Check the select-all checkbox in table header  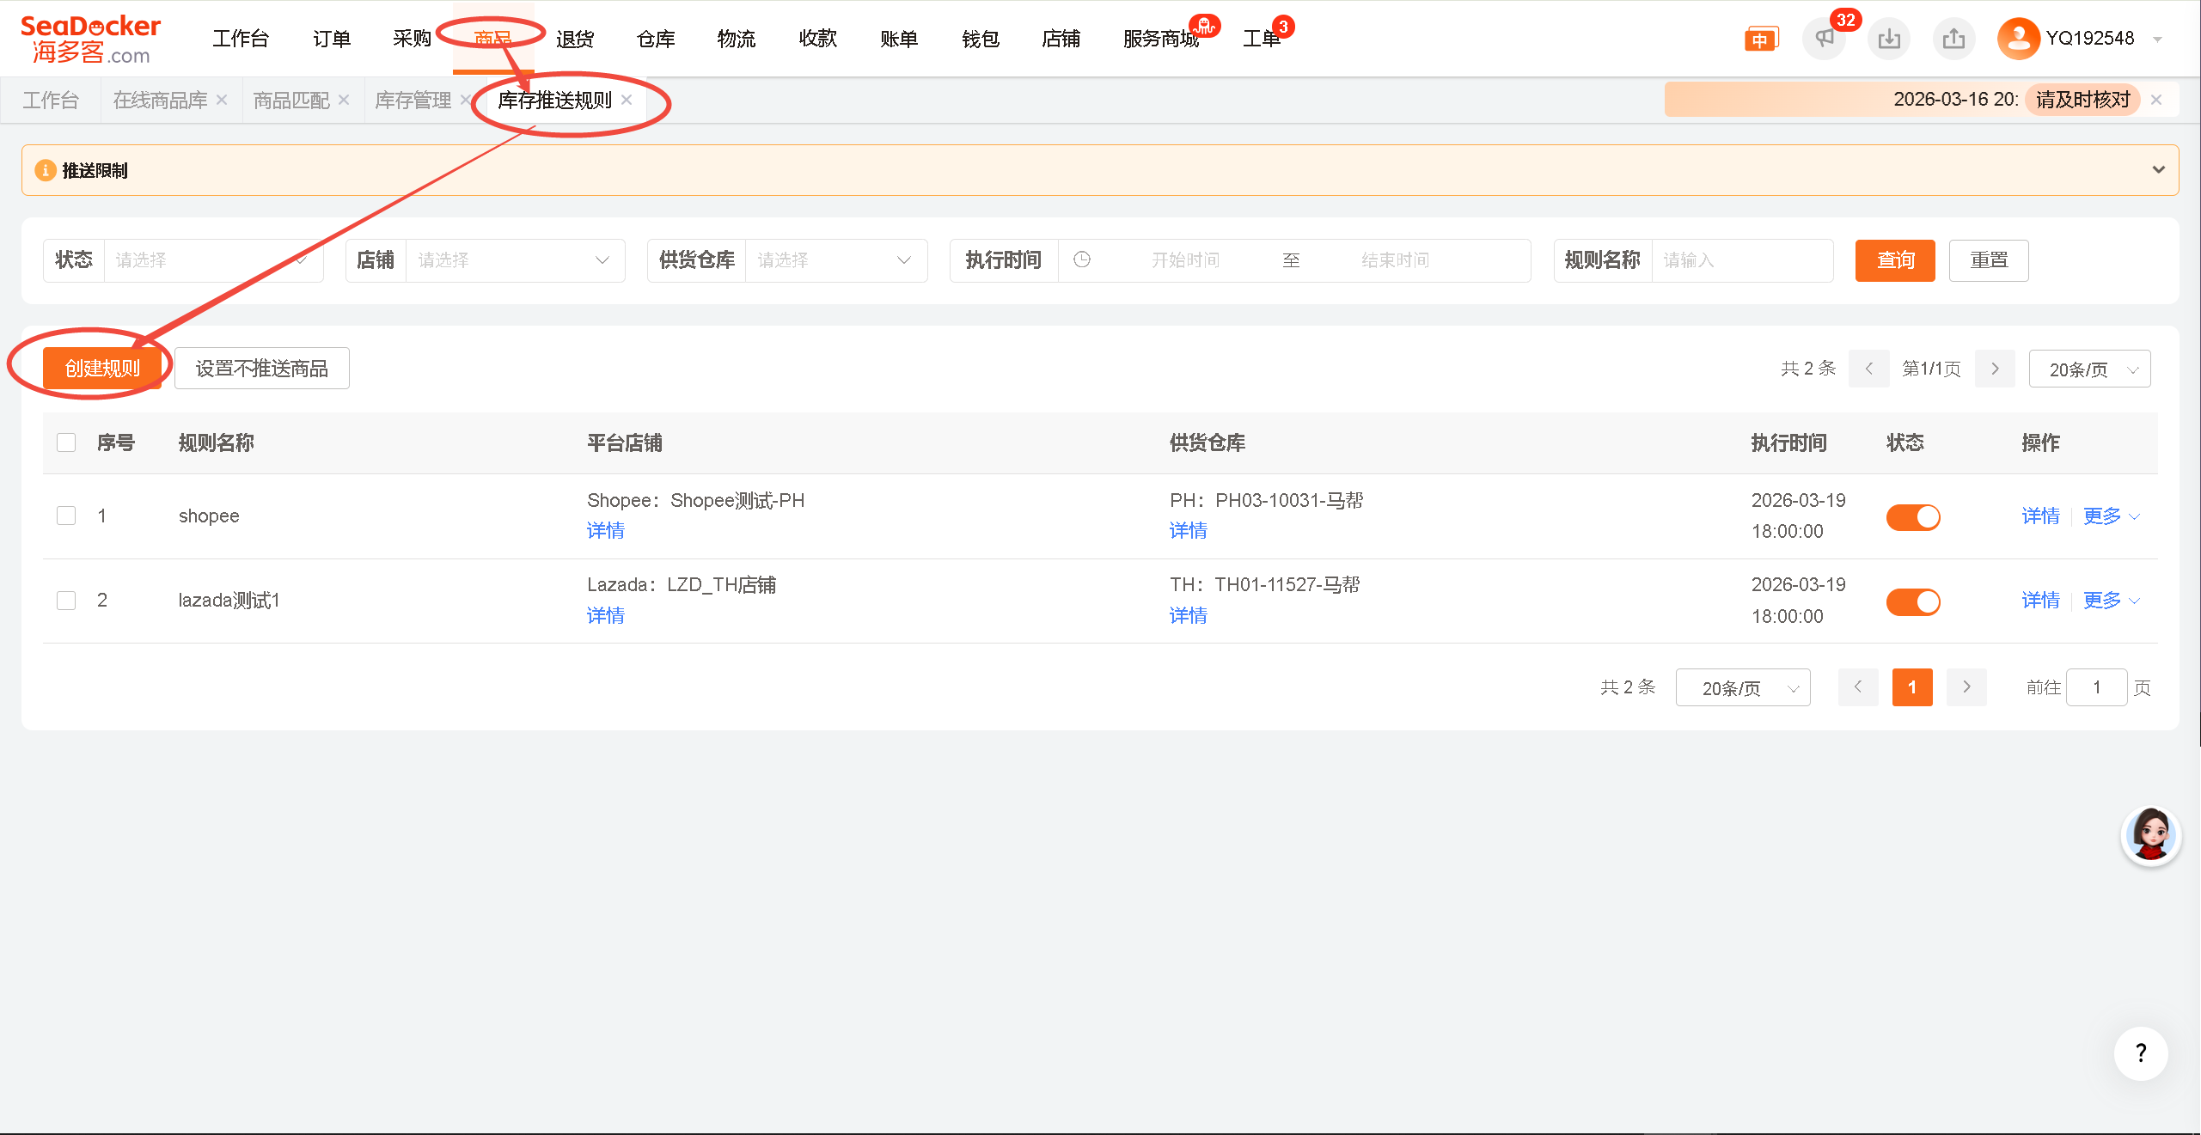[x=66, y=442]
